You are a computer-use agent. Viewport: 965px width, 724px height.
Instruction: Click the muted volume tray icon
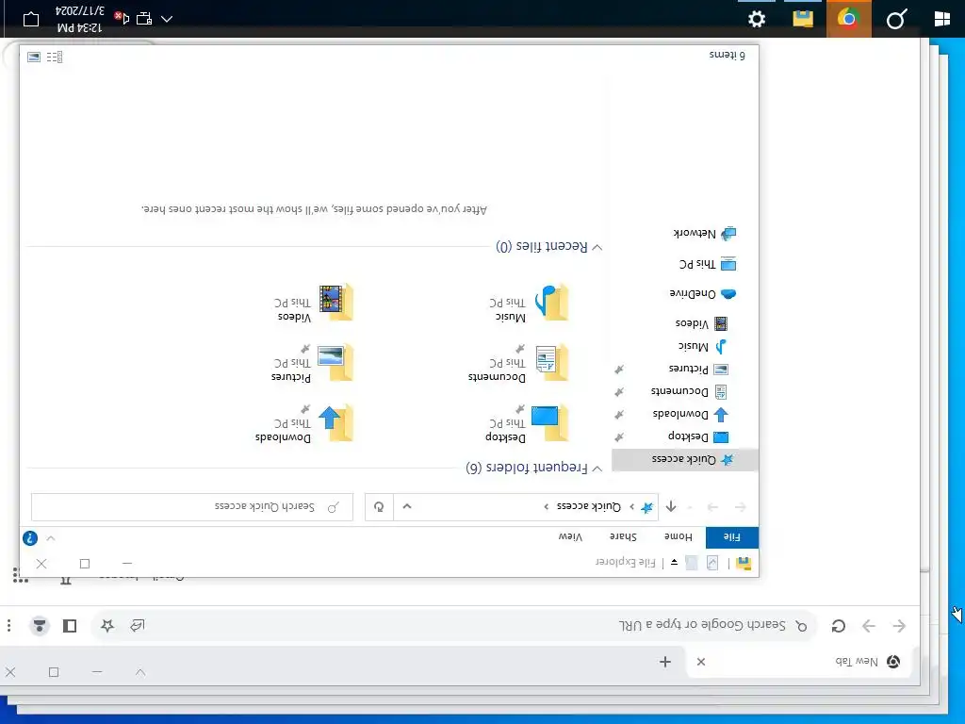(x=123, y=19)
